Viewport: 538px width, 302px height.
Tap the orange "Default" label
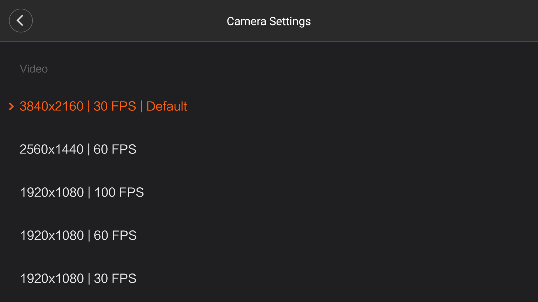coord(166,107)
